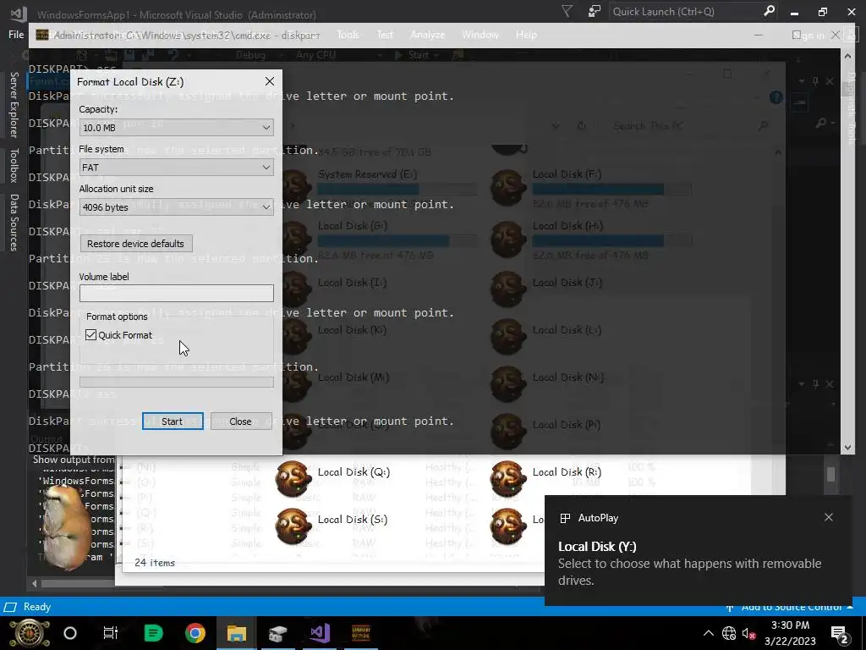Select the Local Disk (R:) drive icon
The width and height of the screenshot is (866, 650).
pos(508,479)
